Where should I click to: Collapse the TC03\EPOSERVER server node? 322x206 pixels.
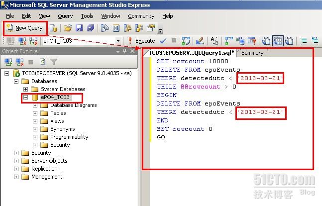(x=7, y=73)
